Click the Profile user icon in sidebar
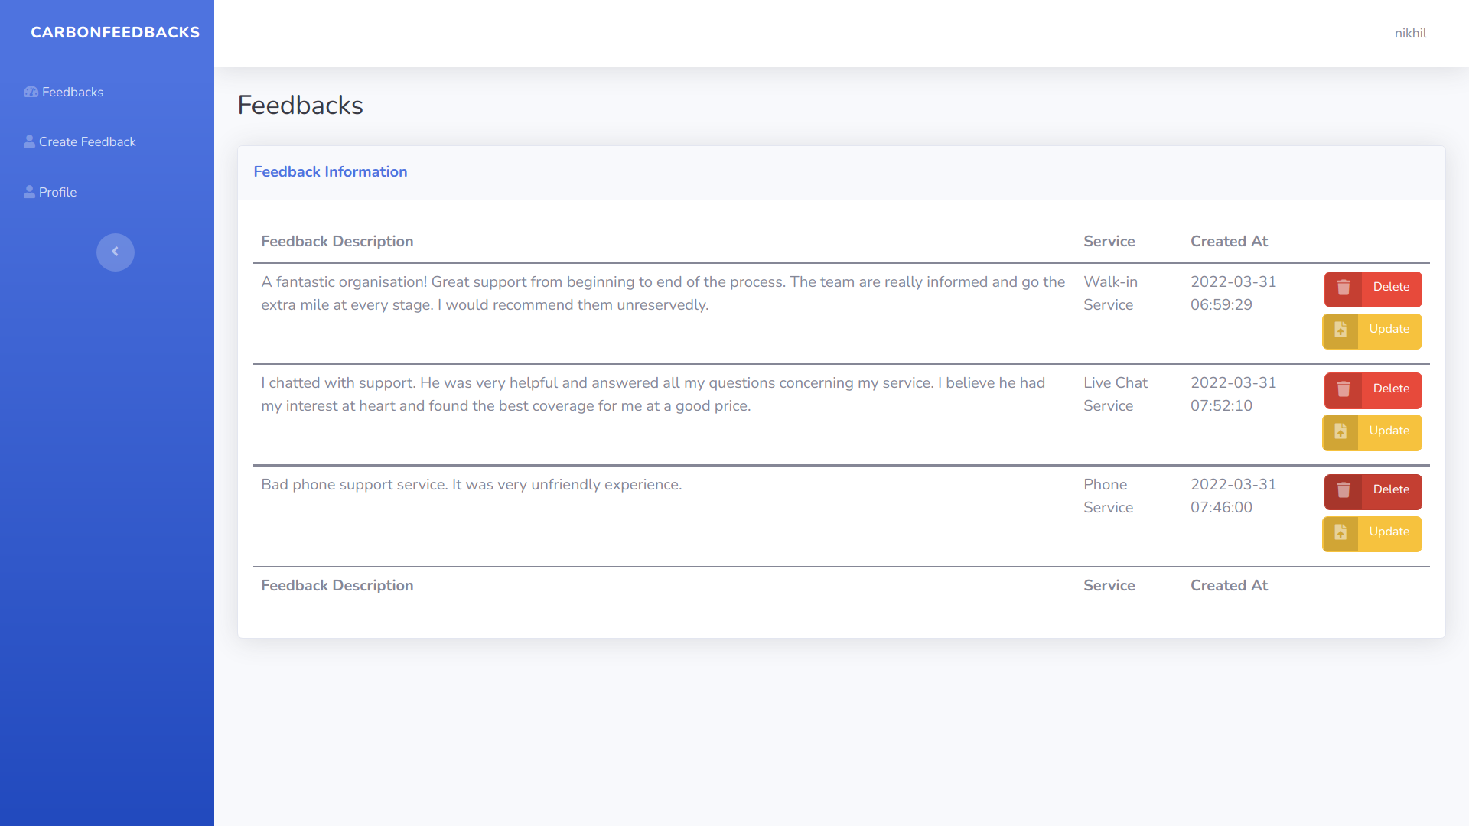The height and width of the screenshot is (826, 1469). coord(29,192)
